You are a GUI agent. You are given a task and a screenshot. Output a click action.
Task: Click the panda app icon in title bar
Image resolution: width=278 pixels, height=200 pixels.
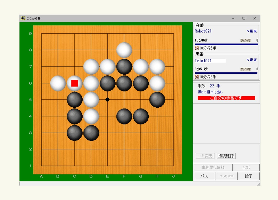click(23, 18)
